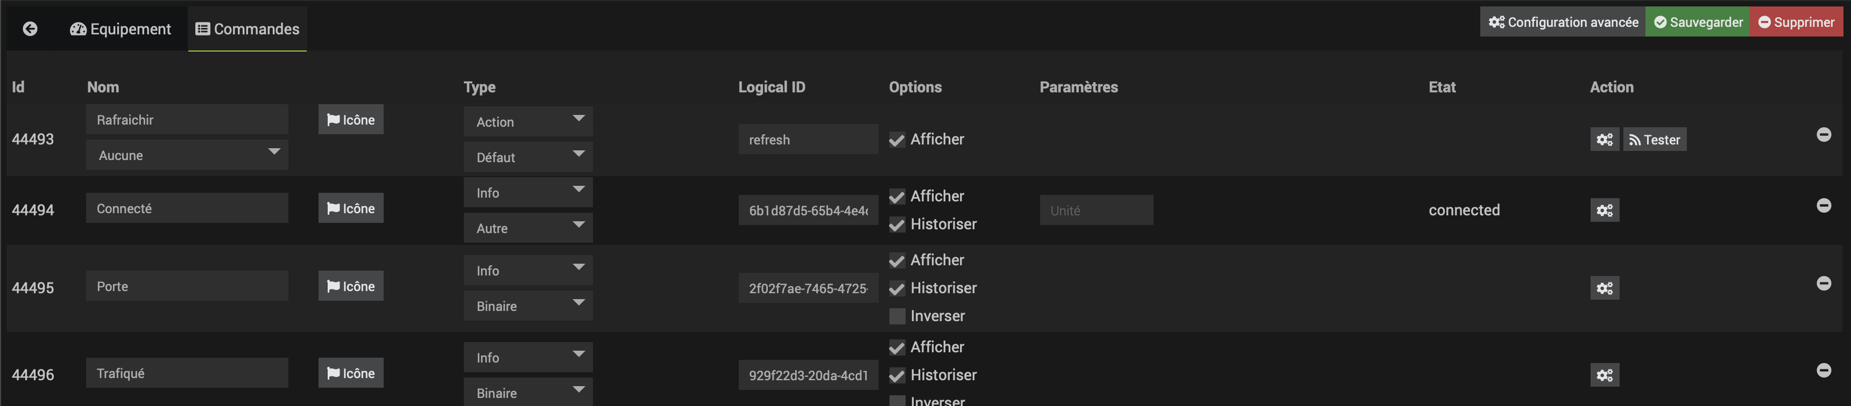Select the Commandes tab
1851x406 pixels.
247,28
